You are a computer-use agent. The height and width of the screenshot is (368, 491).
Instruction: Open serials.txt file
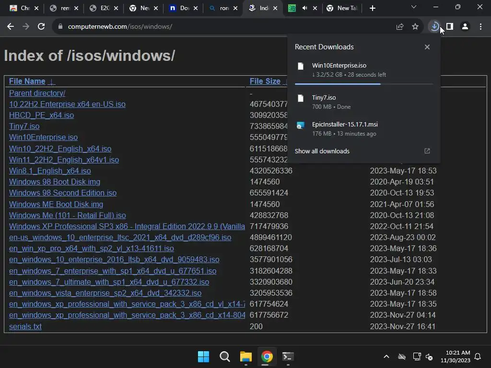(x=25, y=326)
